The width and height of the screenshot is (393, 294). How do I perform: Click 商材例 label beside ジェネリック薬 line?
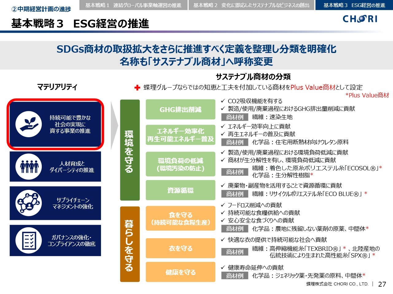(x=235, y=276)
